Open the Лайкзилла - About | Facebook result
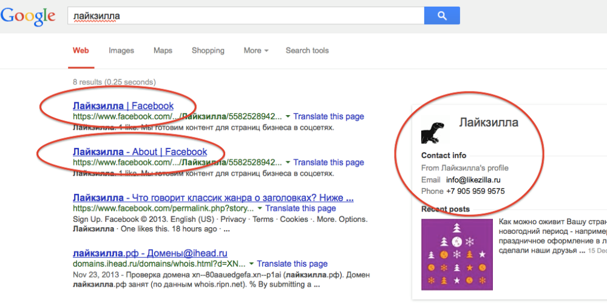Image resolution: width=607 pixels, height=303 pixels. (140, 151)
